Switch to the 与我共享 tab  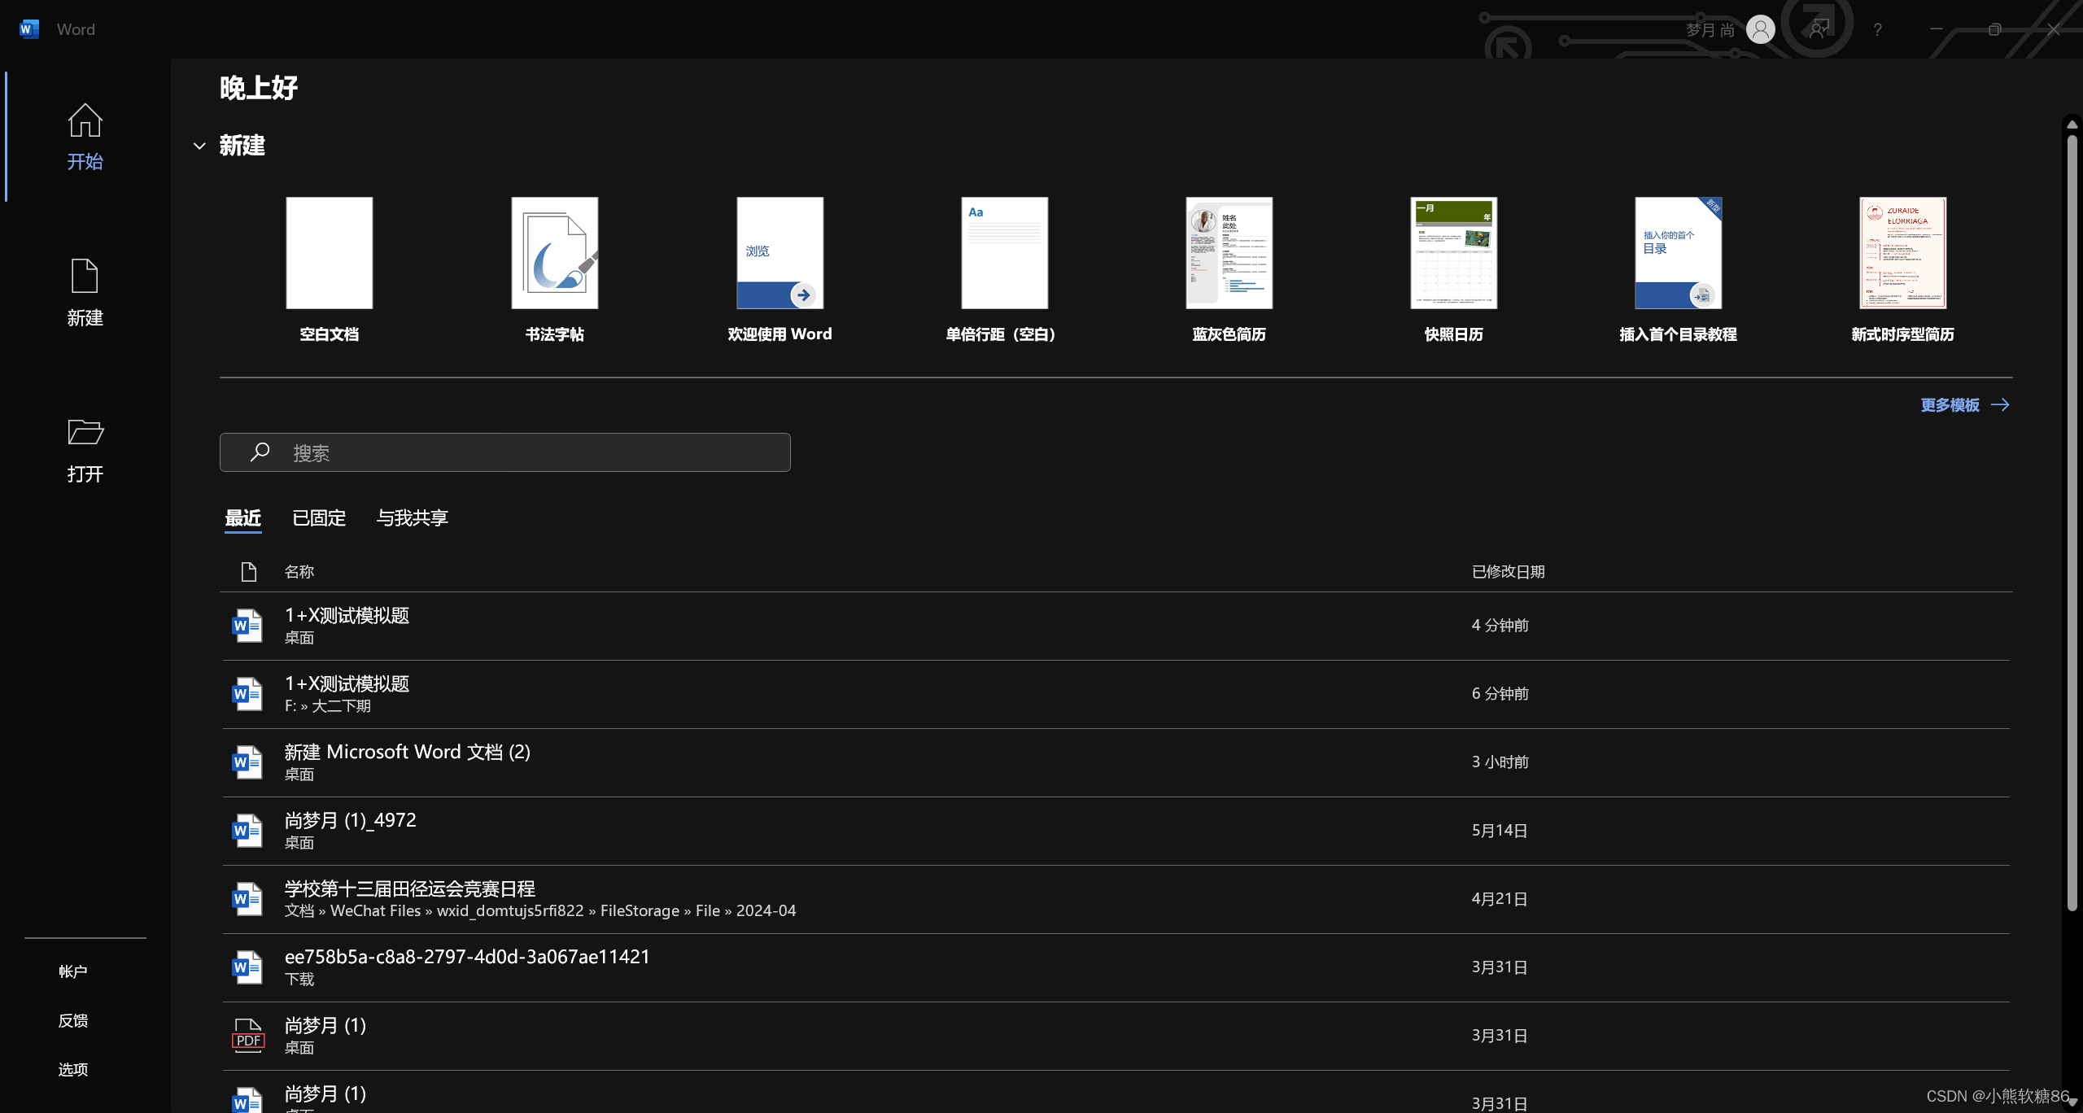[x=413, y=518]
